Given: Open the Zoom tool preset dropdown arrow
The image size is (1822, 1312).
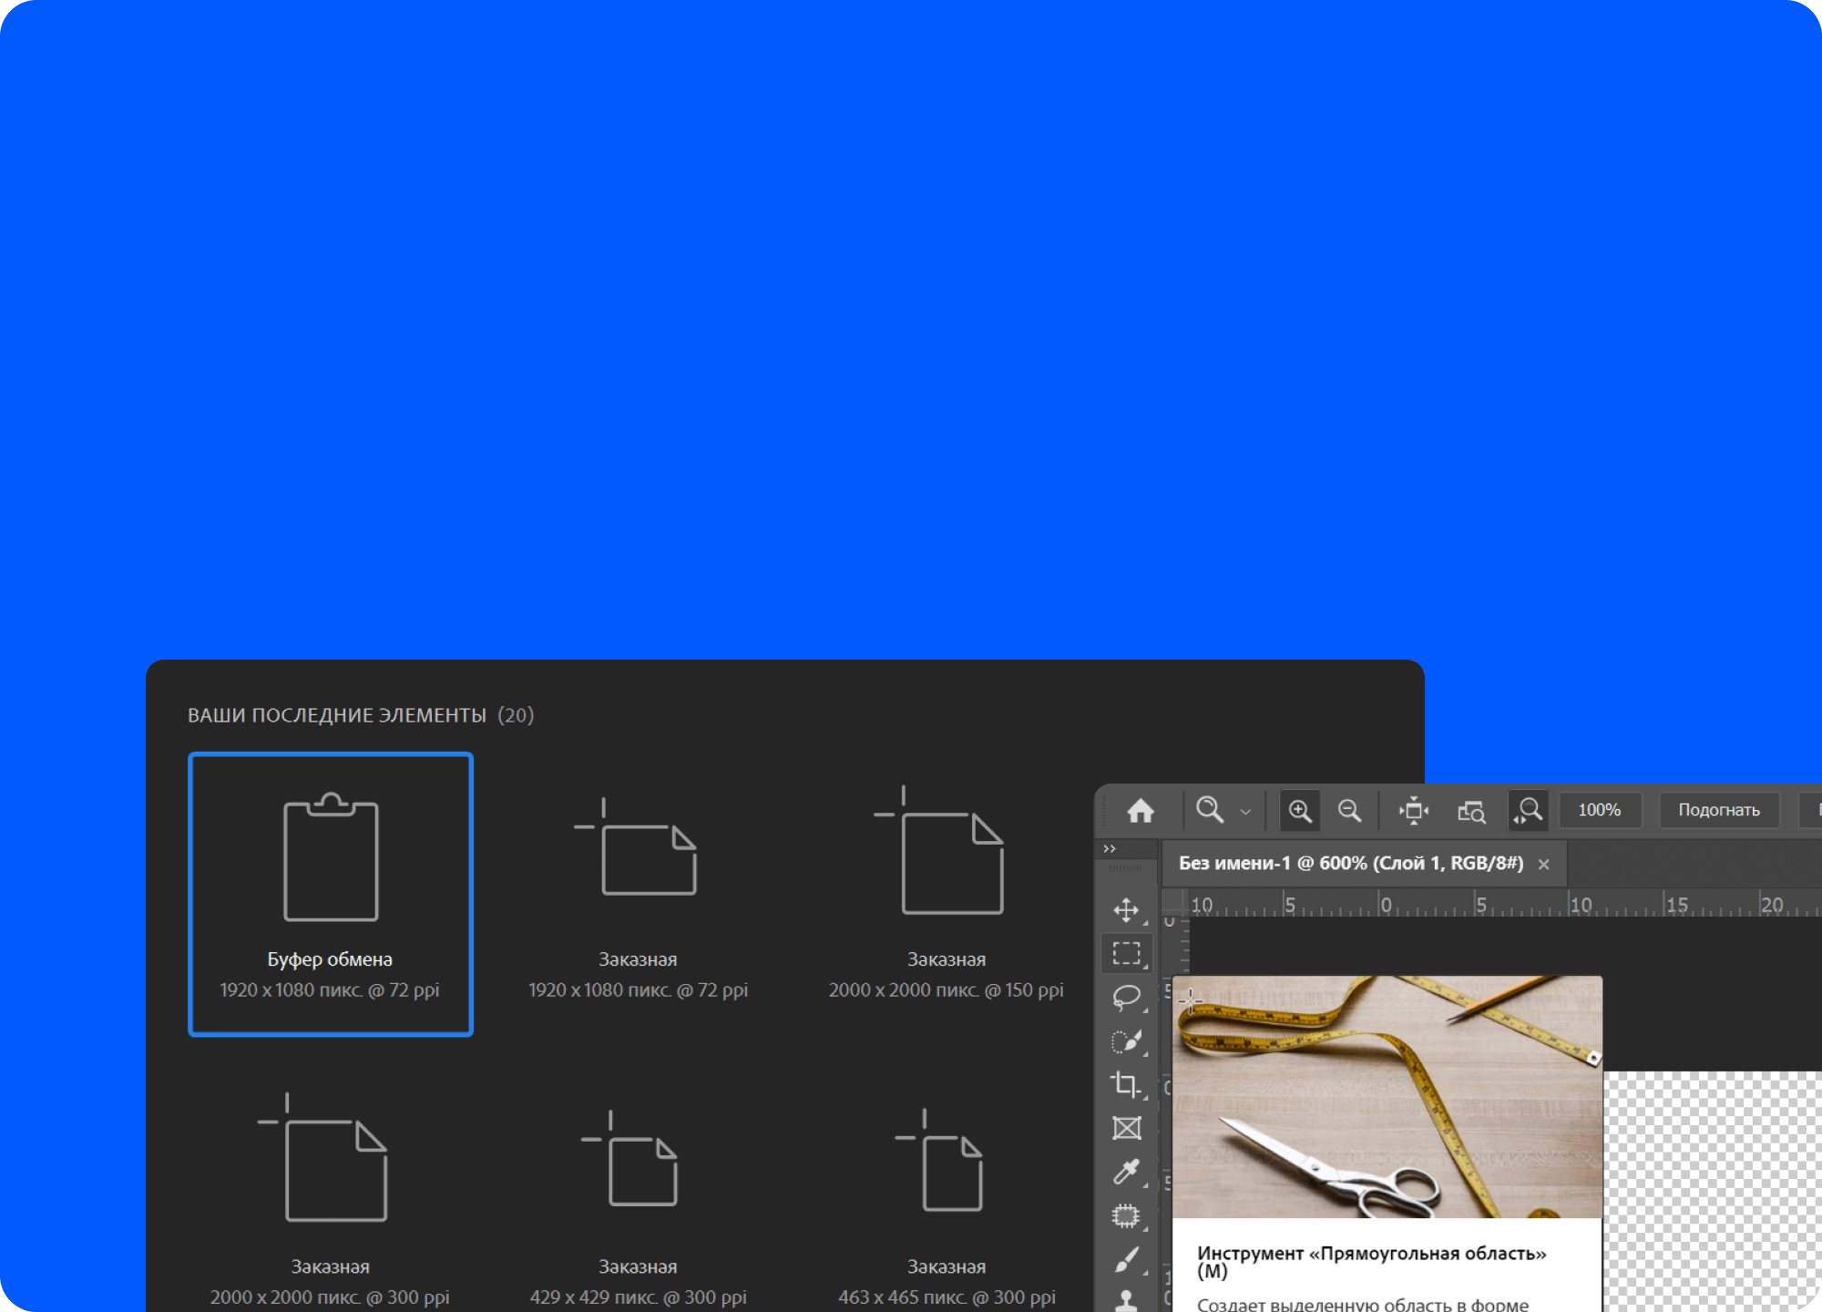Looking at the screenshot, I should tap(1245, 811).
